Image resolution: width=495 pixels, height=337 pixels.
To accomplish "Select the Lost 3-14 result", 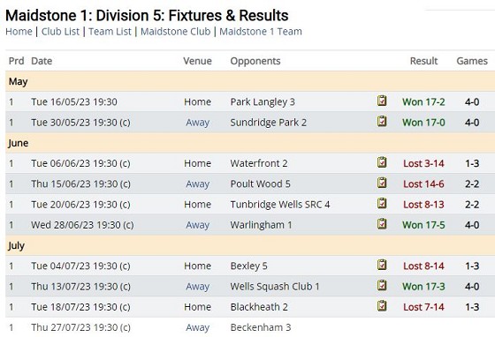I will 423,163.
